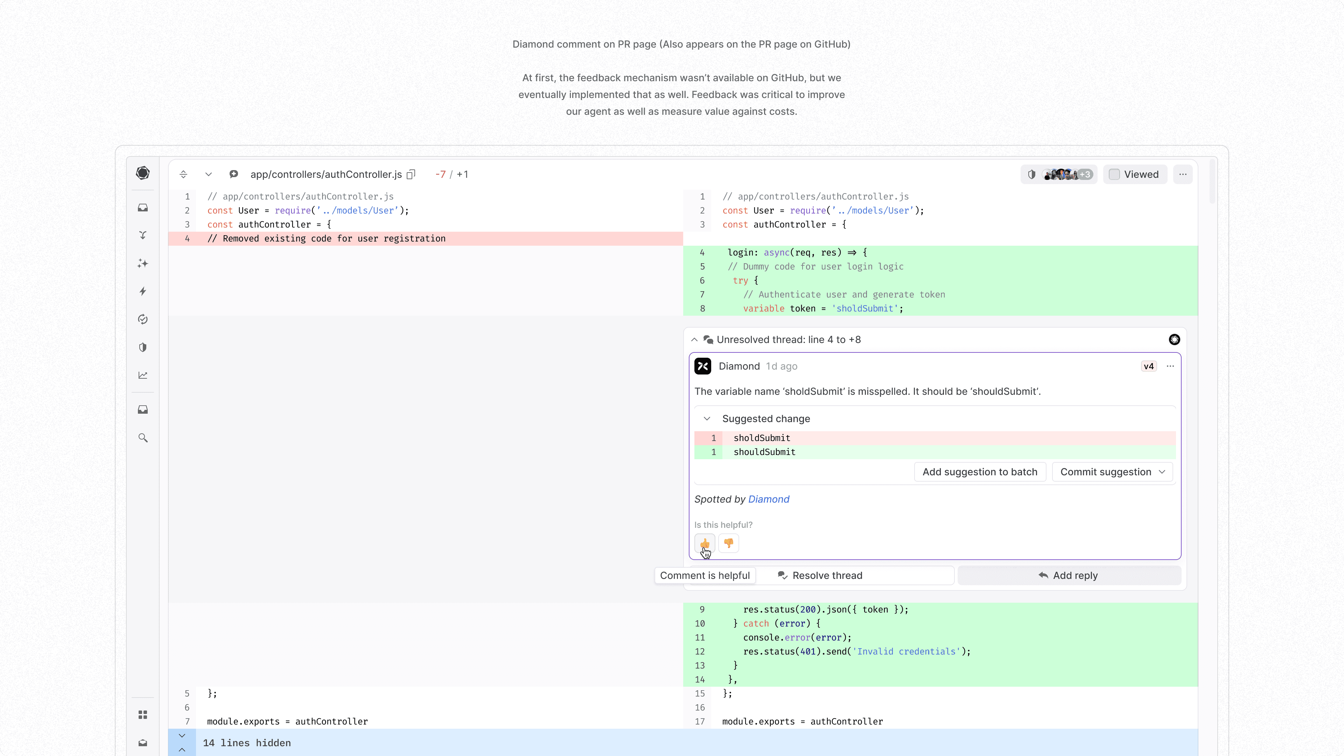Click the -7 deletions count
Viewport: 1344px width, 756px height.
tap(440, 174)
